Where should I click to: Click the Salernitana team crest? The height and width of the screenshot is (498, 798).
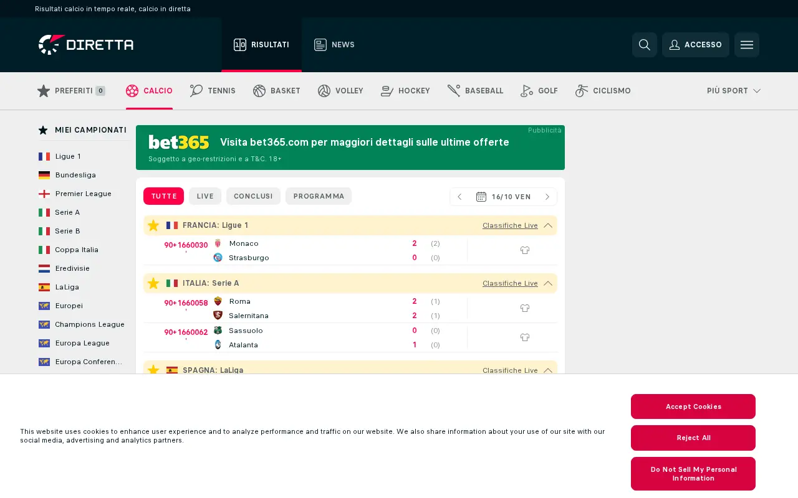(x=218, y=316)
